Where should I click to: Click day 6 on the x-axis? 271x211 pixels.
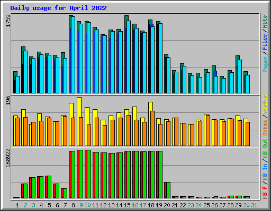tap(57, 205)
